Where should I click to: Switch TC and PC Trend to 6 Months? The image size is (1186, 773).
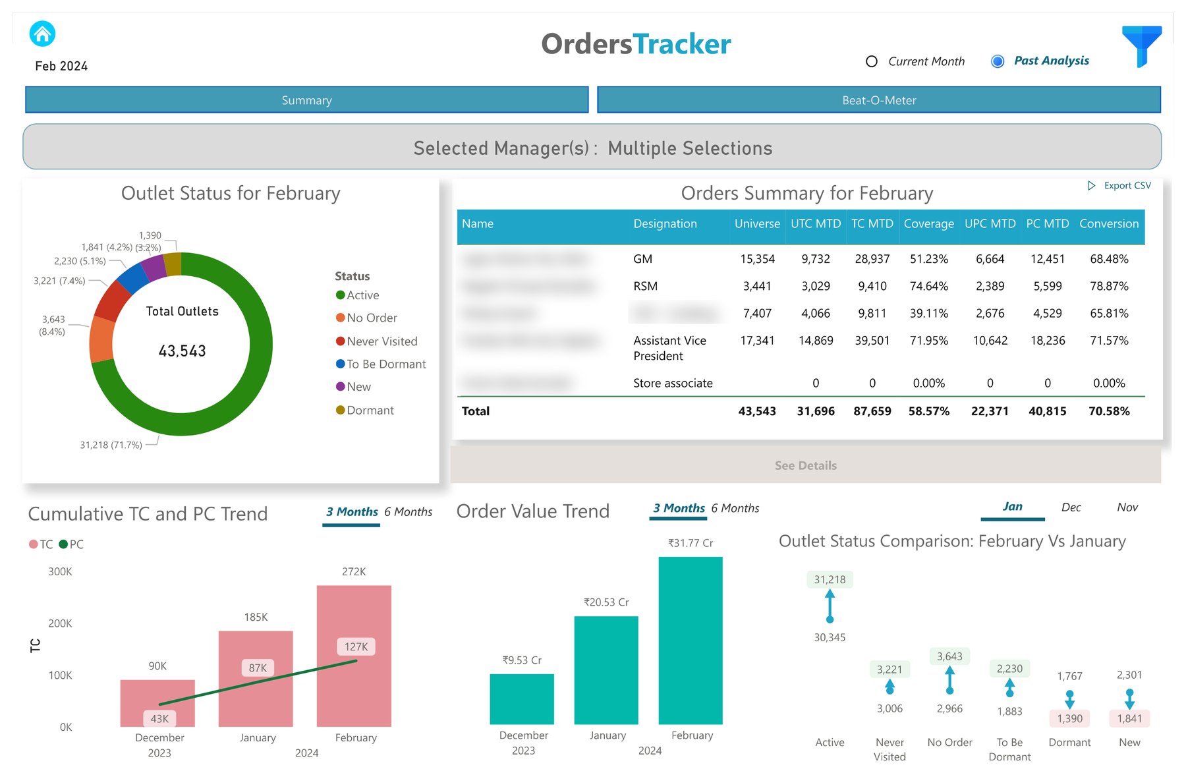point(409,512)
